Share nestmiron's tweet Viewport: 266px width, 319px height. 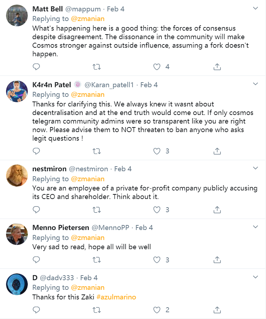tap(217, 210)
